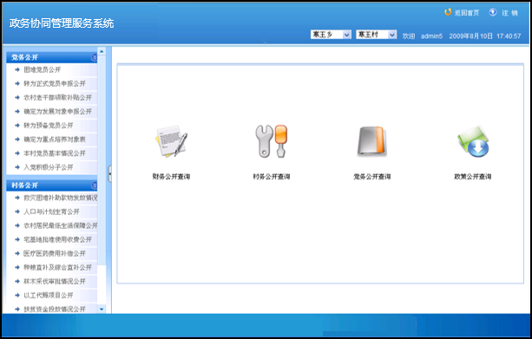Click the 财务公开查询 caption text

(x=171, y=176)
